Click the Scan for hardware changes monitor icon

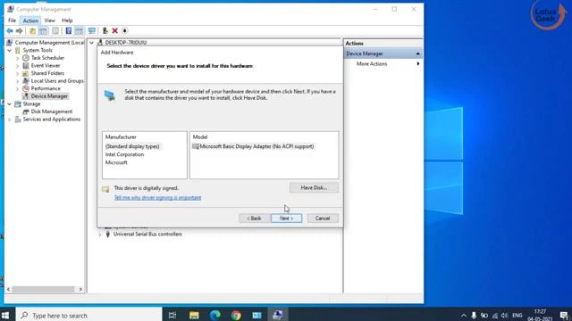point(91,31)
